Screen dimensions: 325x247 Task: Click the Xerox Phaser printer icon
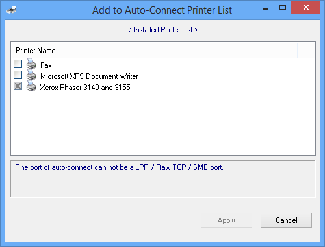tap(31, 86)
